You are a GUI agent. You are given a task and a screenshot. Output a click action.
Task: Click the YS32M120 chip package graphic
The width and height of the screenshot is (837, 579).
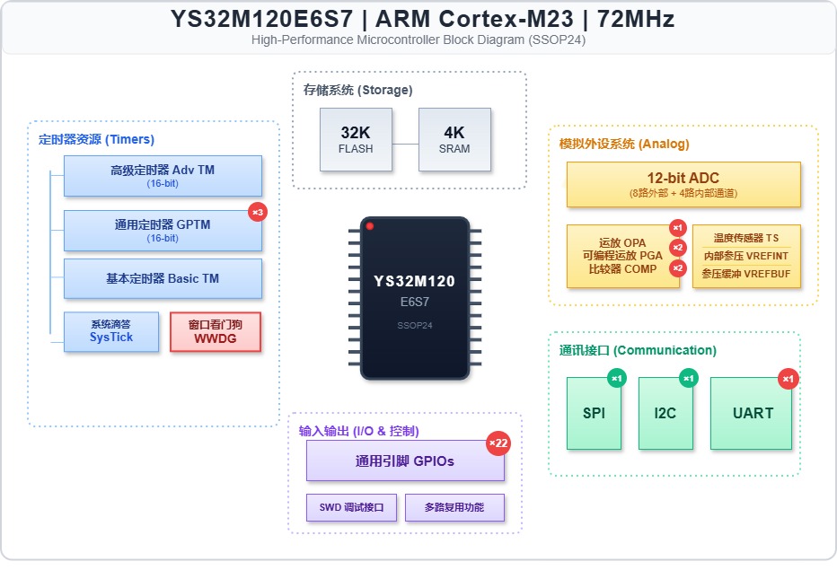(415, 298)
